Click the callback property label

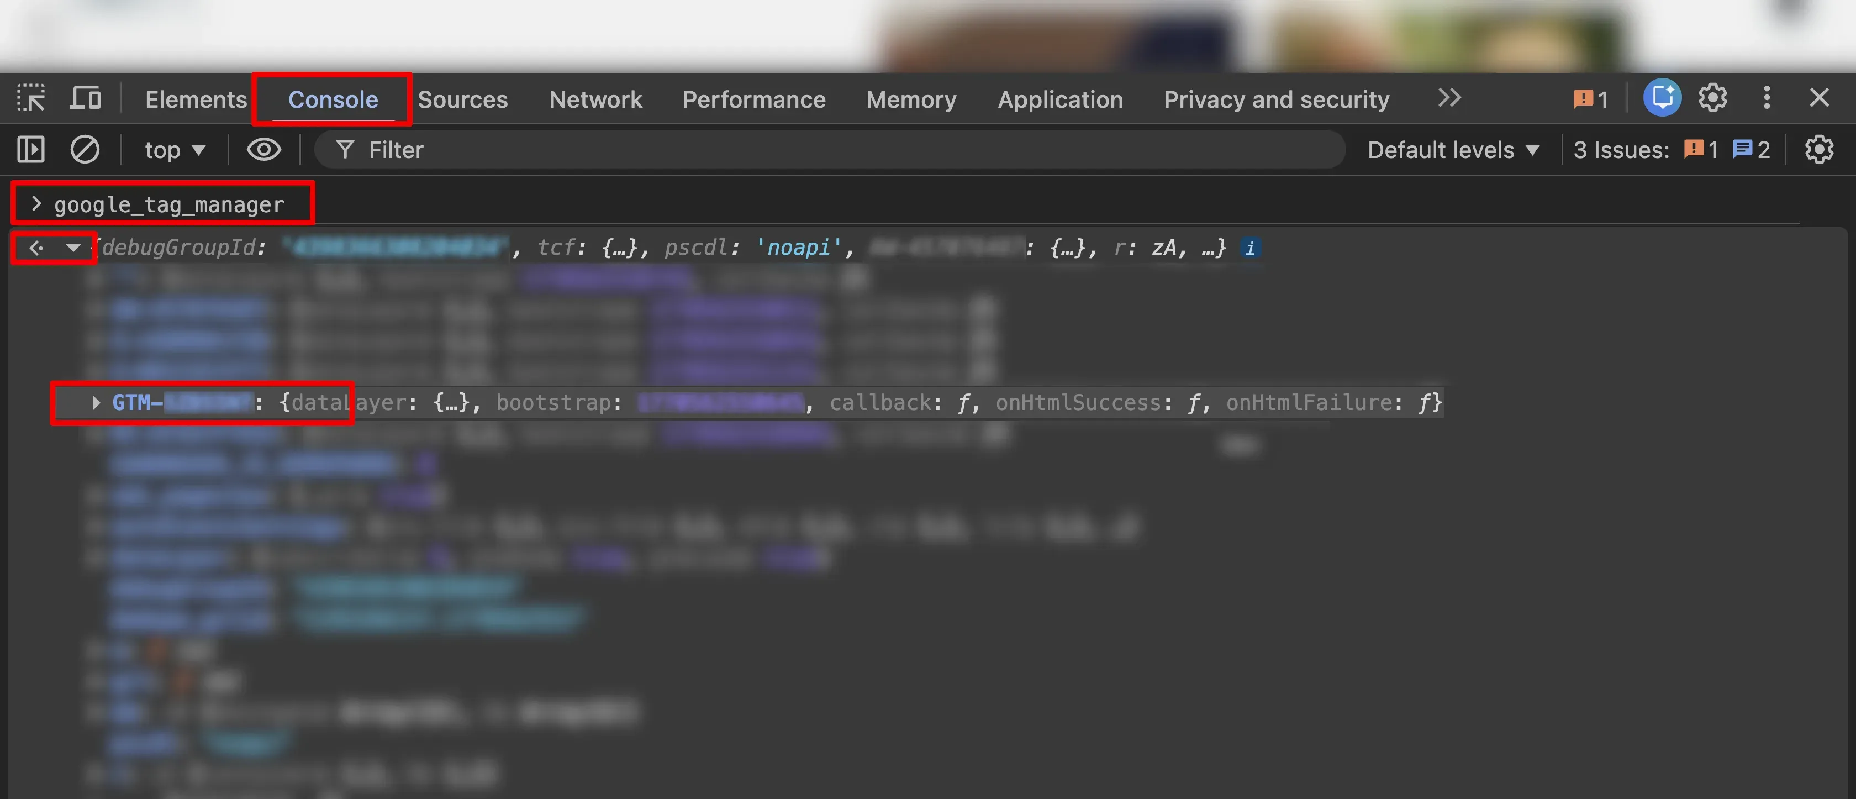pos(880,403)
